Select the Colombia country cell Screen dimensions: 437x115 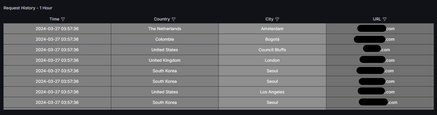[x=165, y=39]
